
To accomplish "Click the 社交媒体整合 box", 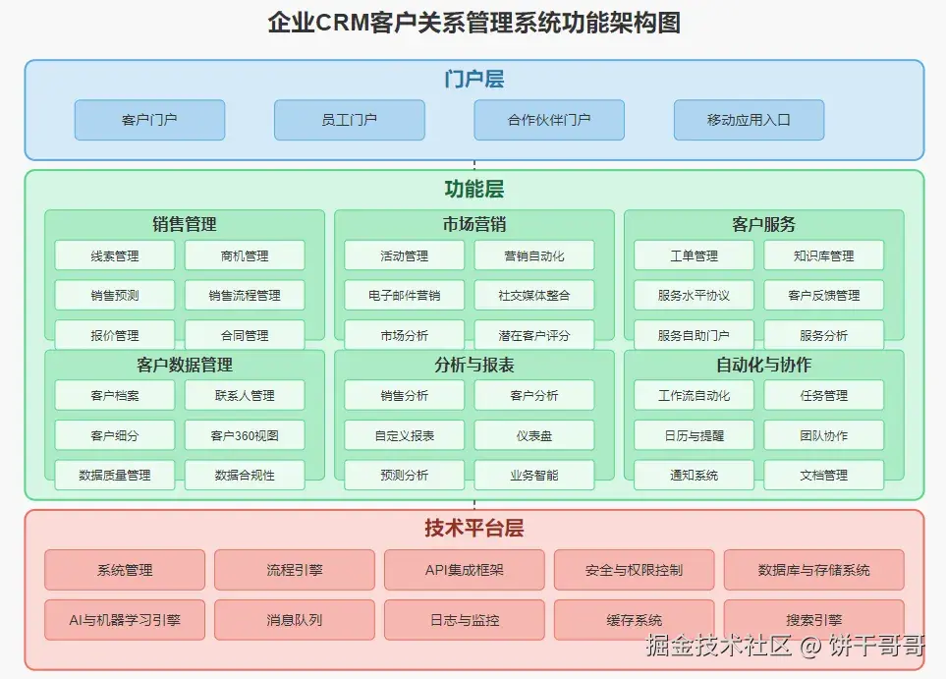I will tap(534, 295).
